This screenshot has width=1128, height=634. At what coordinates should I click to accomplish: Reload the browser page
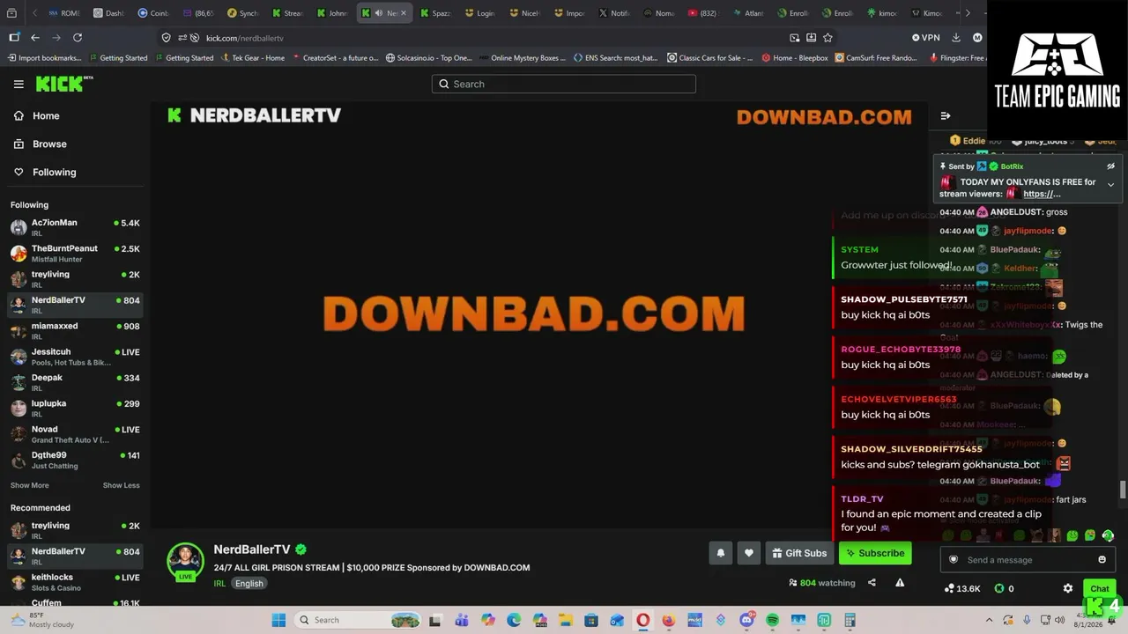click(78, 38)
